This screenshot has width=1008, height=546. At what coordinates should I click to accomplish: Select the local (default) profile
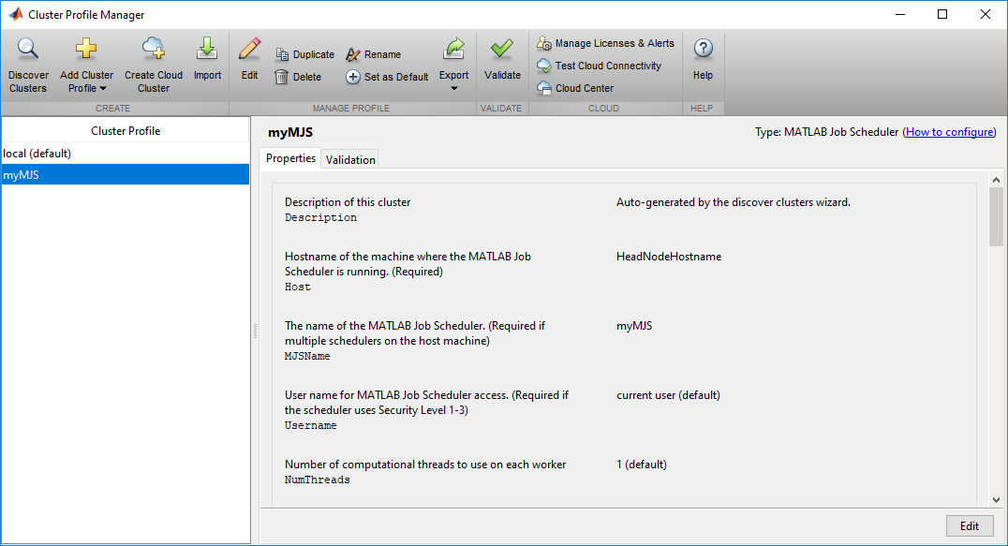click(37, 153)
